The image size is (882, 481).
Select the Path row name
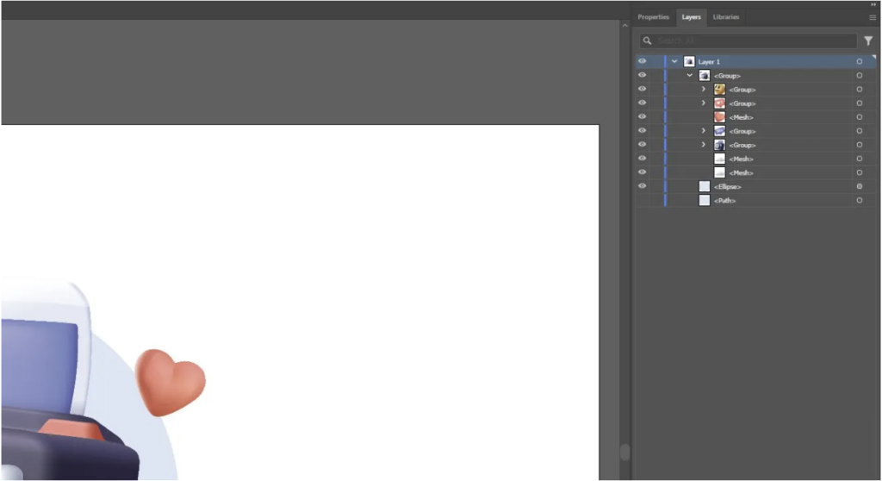[x=724, y=201]
